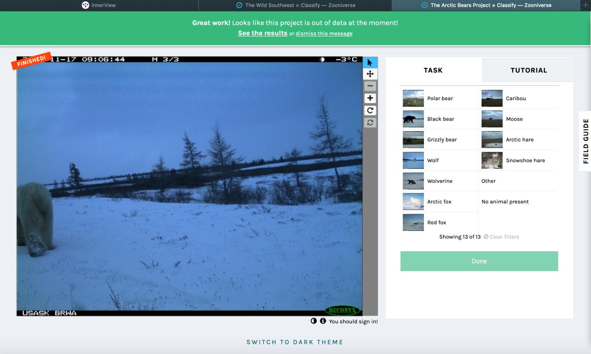This screenshot has height=354, width=591.
Task: Select Wolf as the animal
Action: click(439, 161)
